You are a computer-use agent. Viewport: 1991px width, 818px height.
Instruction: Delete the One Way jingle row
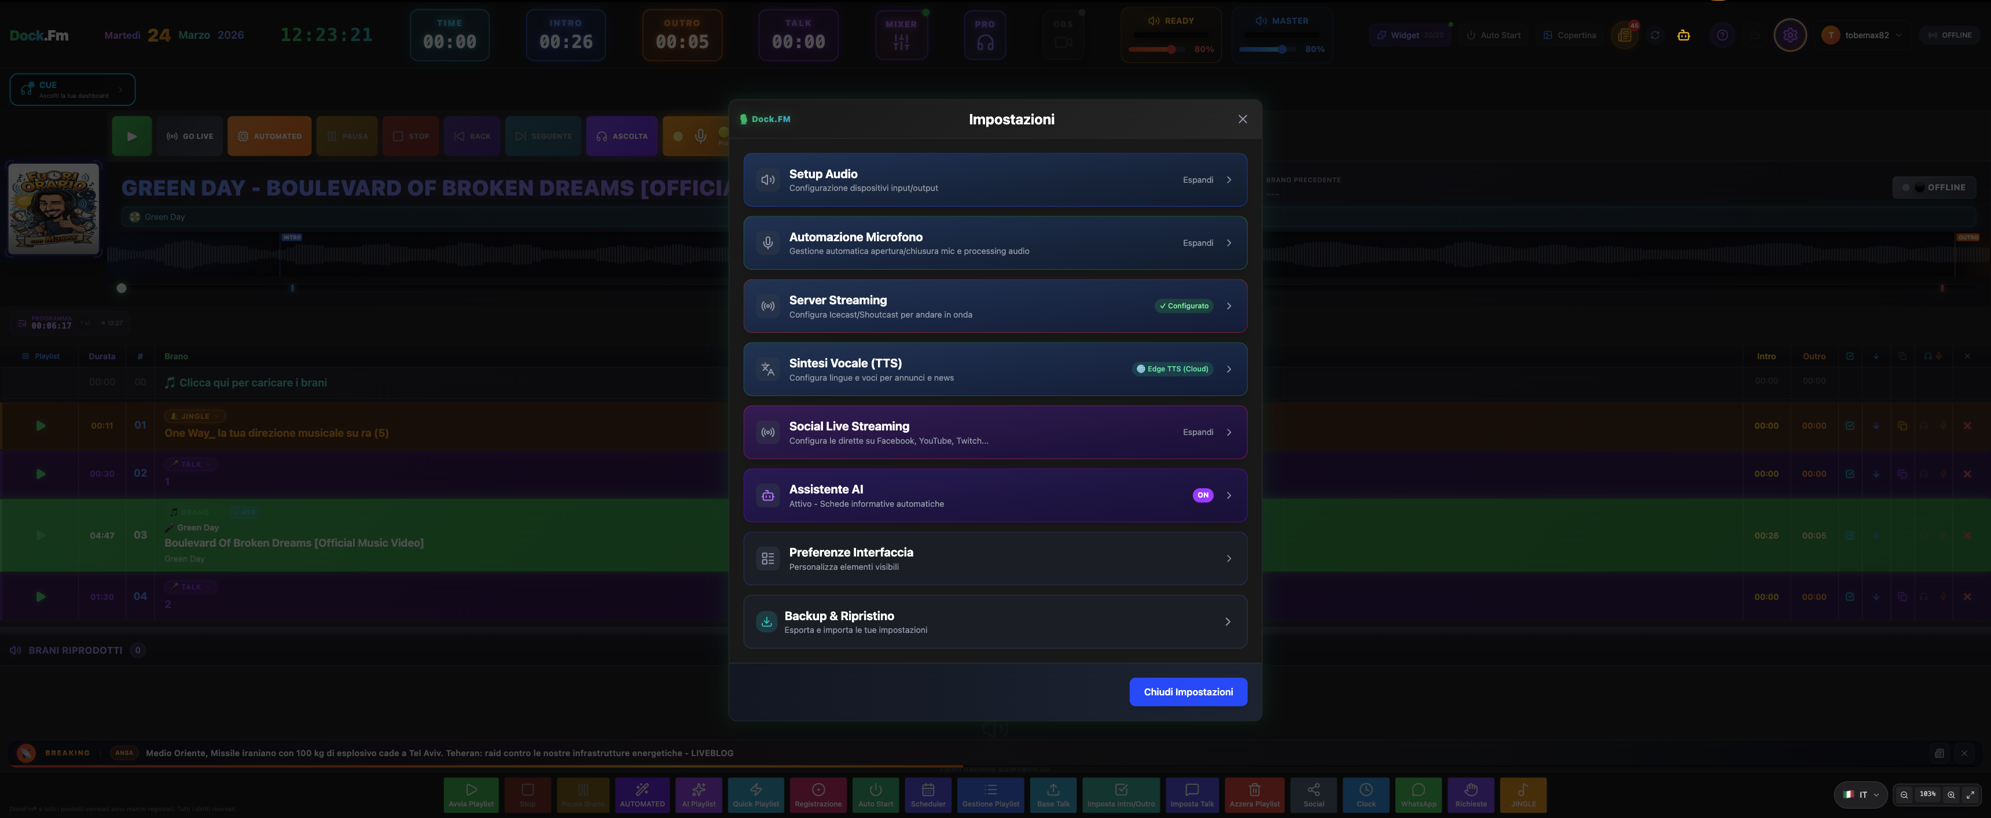point(1967,426)
